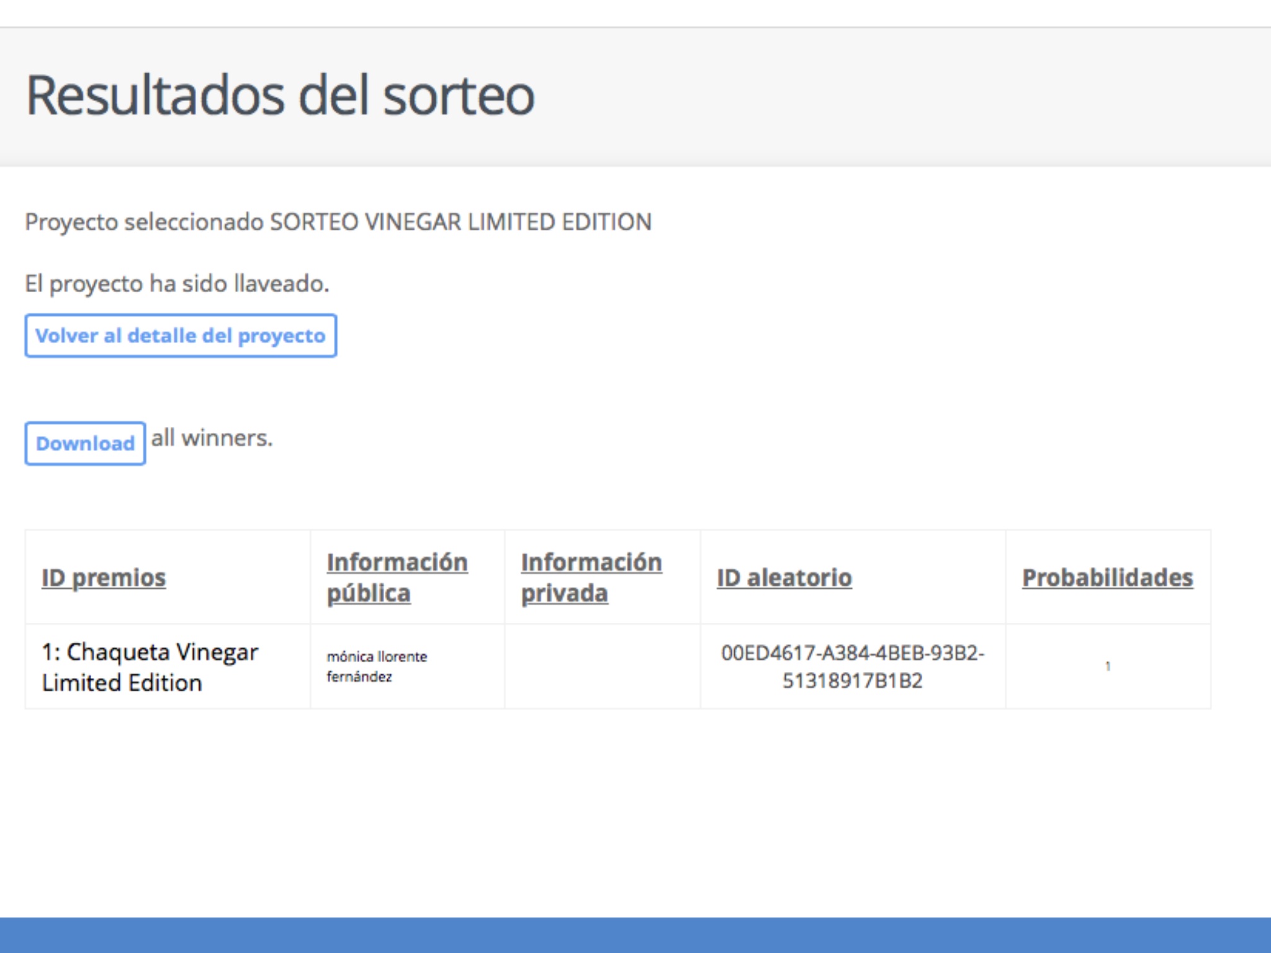Click the blue footer bar
Screen dimensions: 1271x953
pos(635,935)
